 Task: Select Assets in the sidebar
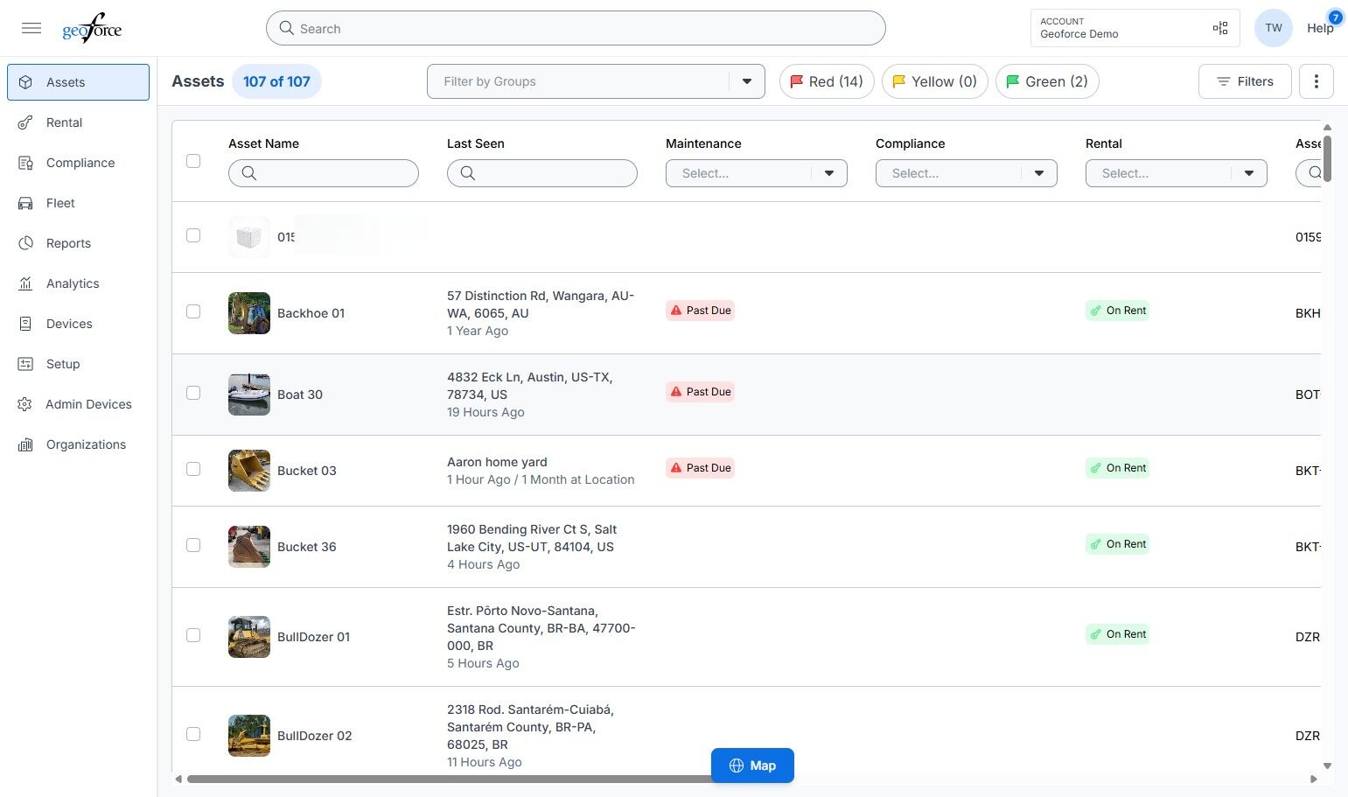point(79,82)
